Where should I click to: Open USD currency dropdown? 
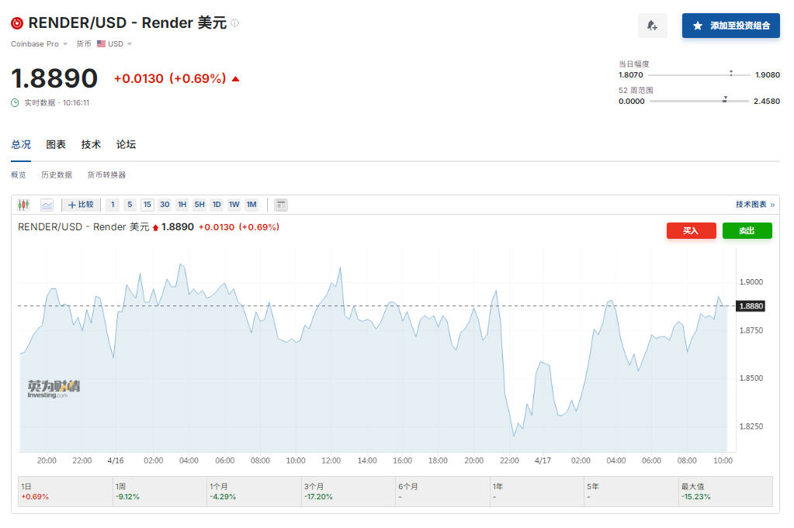pyautogui.click(x=114, y=44)
